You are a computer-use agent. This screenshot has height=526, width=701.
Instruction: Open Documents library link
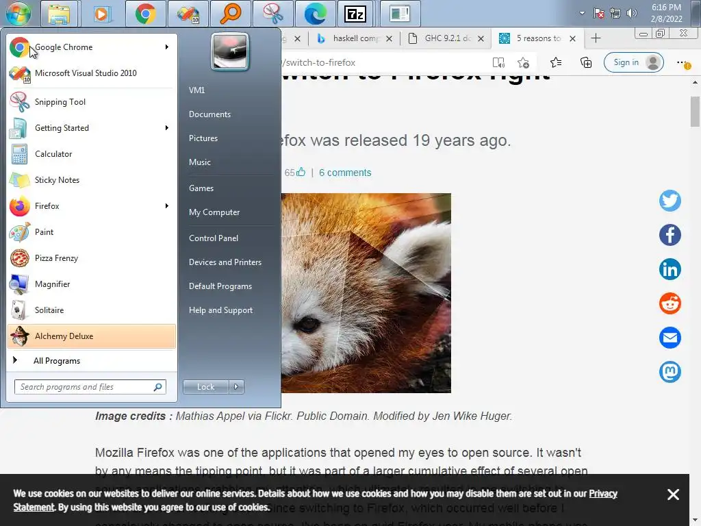click(209, 114)
